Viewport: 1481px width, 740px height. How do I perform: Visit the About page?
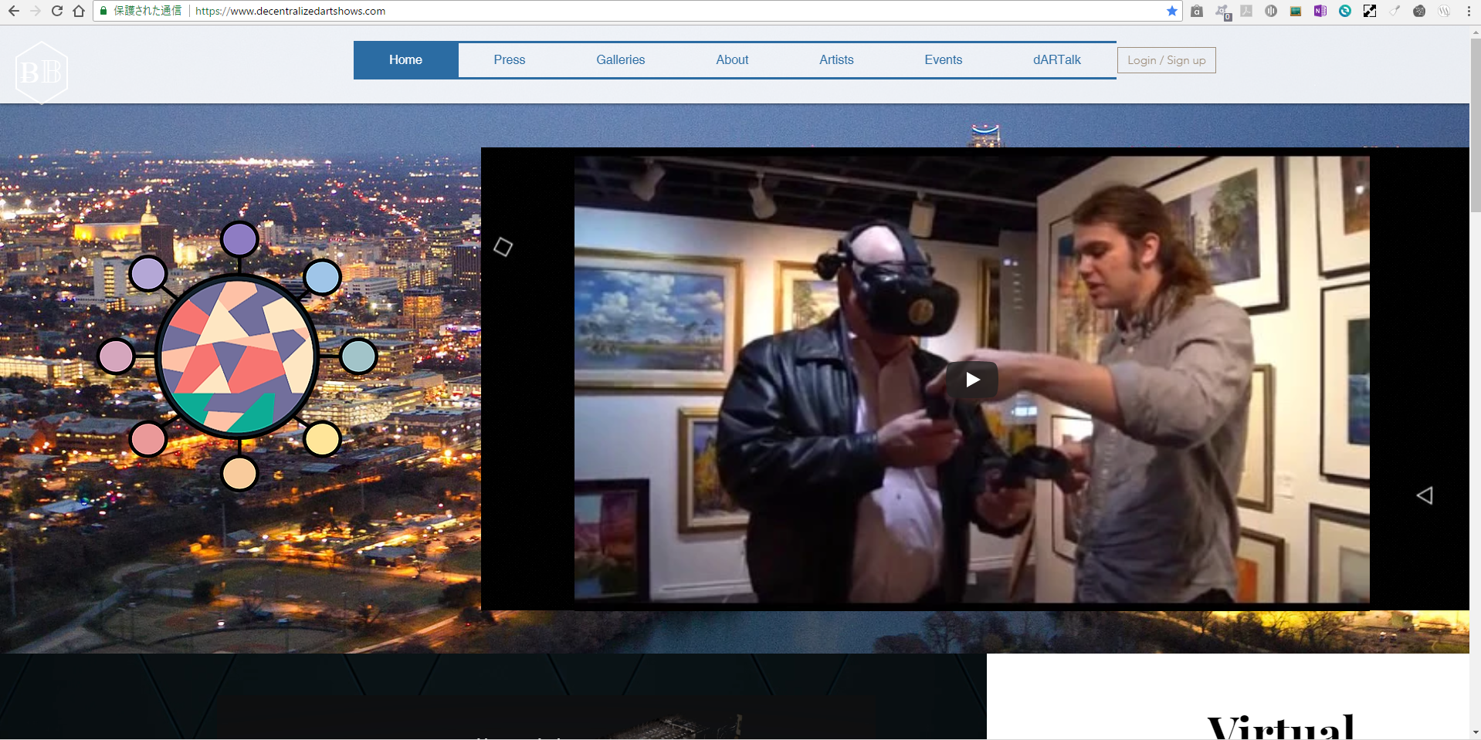coord(732,60)
